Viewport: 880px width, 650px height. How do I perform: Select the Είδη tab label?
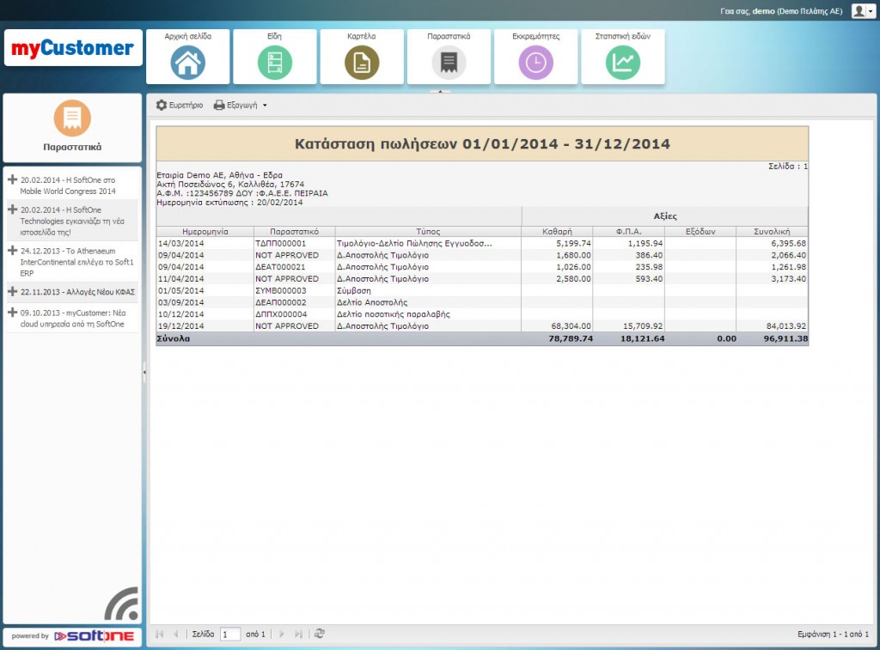[x=274, y=36]
